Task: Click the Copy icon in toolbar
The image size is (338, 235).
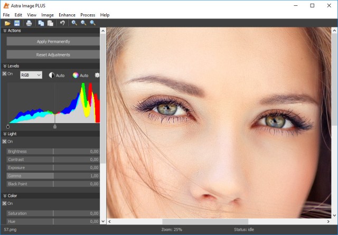Action: click(41, 23)
